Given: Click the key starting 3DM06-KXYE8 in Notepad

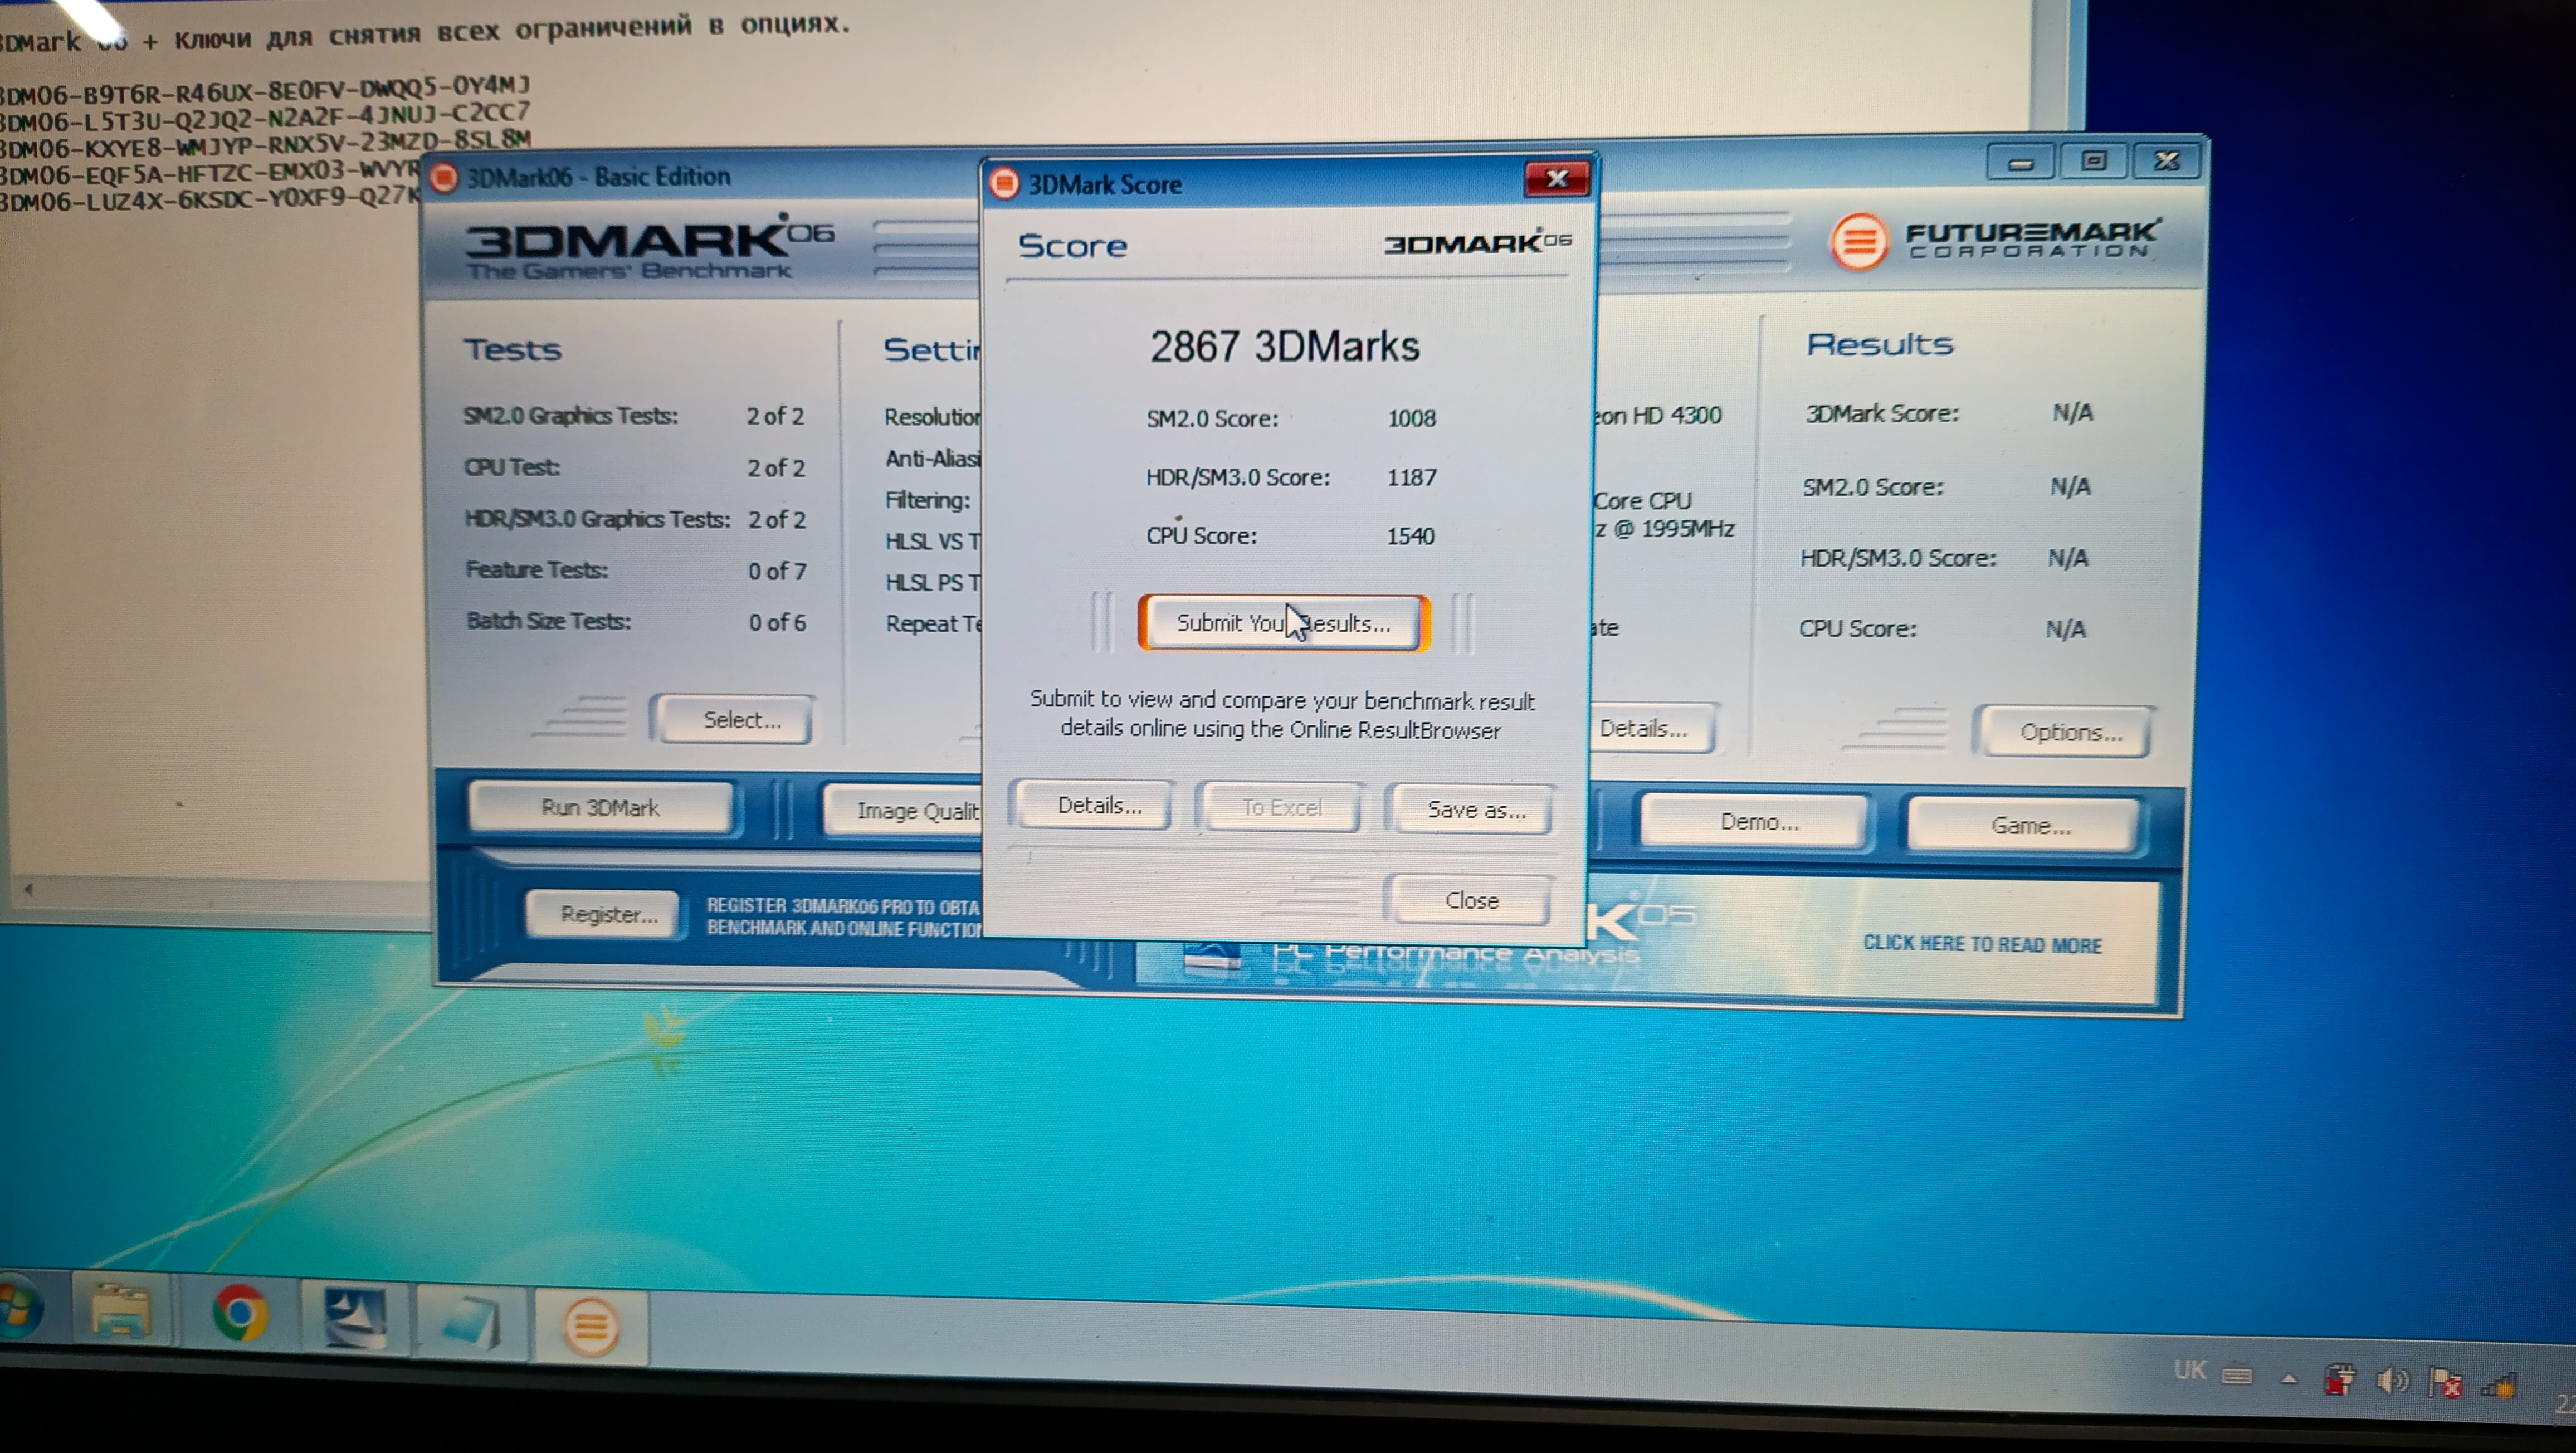Looking at the screenshot, I should click(x=264, y=143).
